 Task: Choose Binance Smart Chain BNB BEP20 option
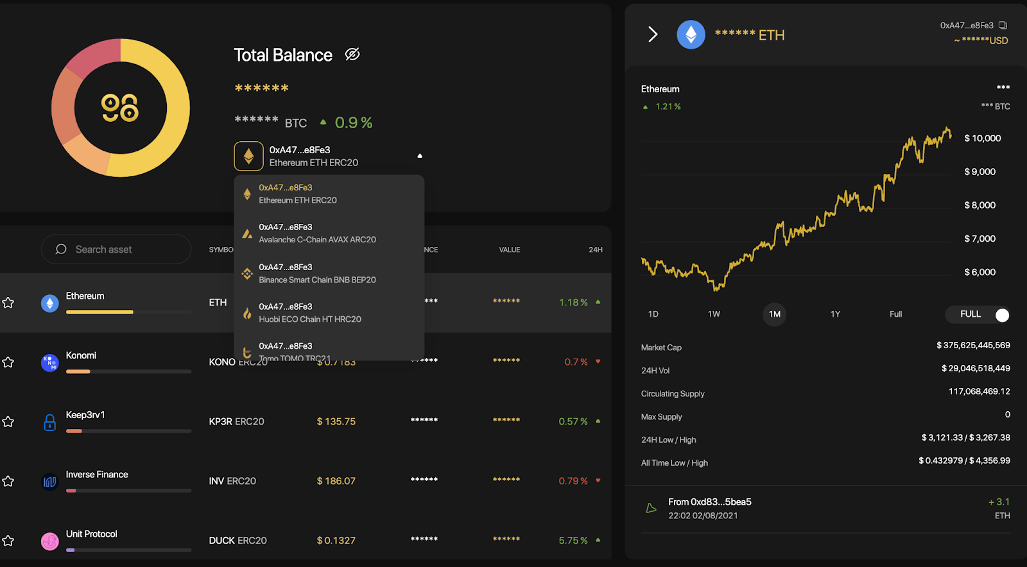click(x=329, y=273)
